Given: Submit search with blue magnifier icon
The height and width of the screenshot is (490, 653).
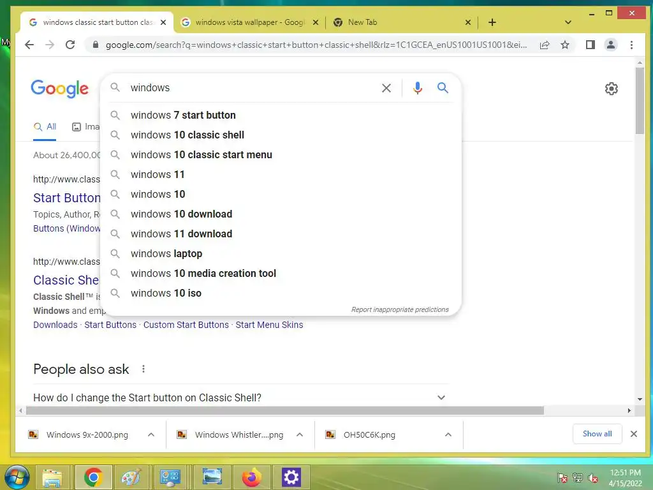Looking at the screenshot, I should click(443, 87).
